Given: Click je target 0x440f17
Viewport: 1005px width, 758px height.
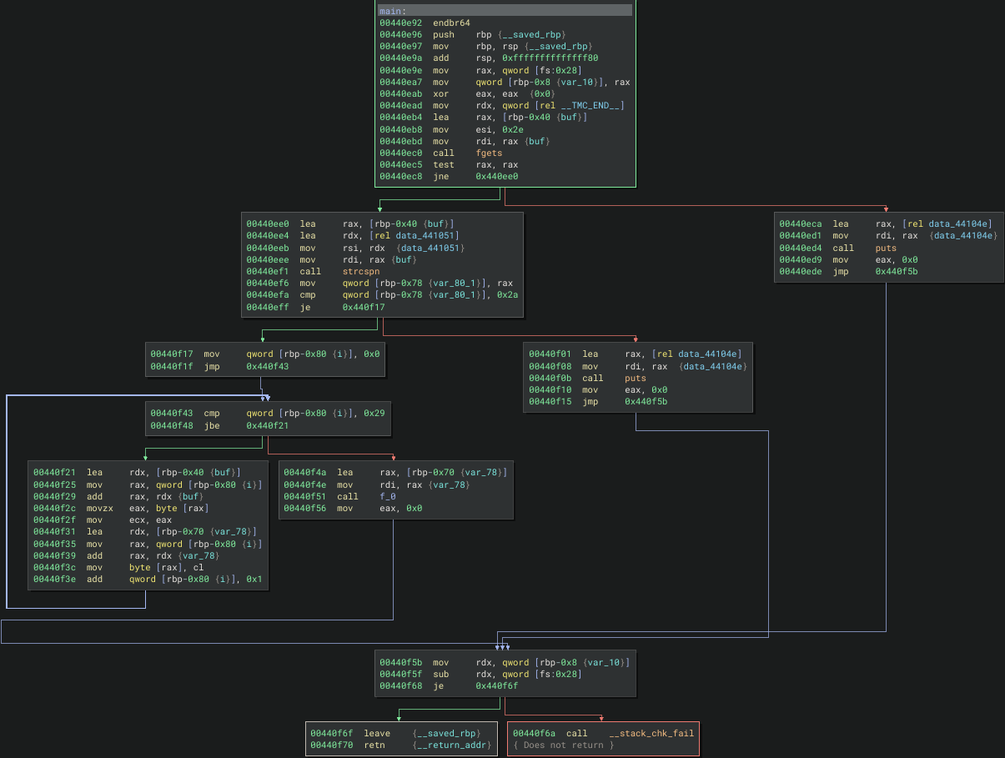Looking at the screenshot, I should tap(363, 307).
